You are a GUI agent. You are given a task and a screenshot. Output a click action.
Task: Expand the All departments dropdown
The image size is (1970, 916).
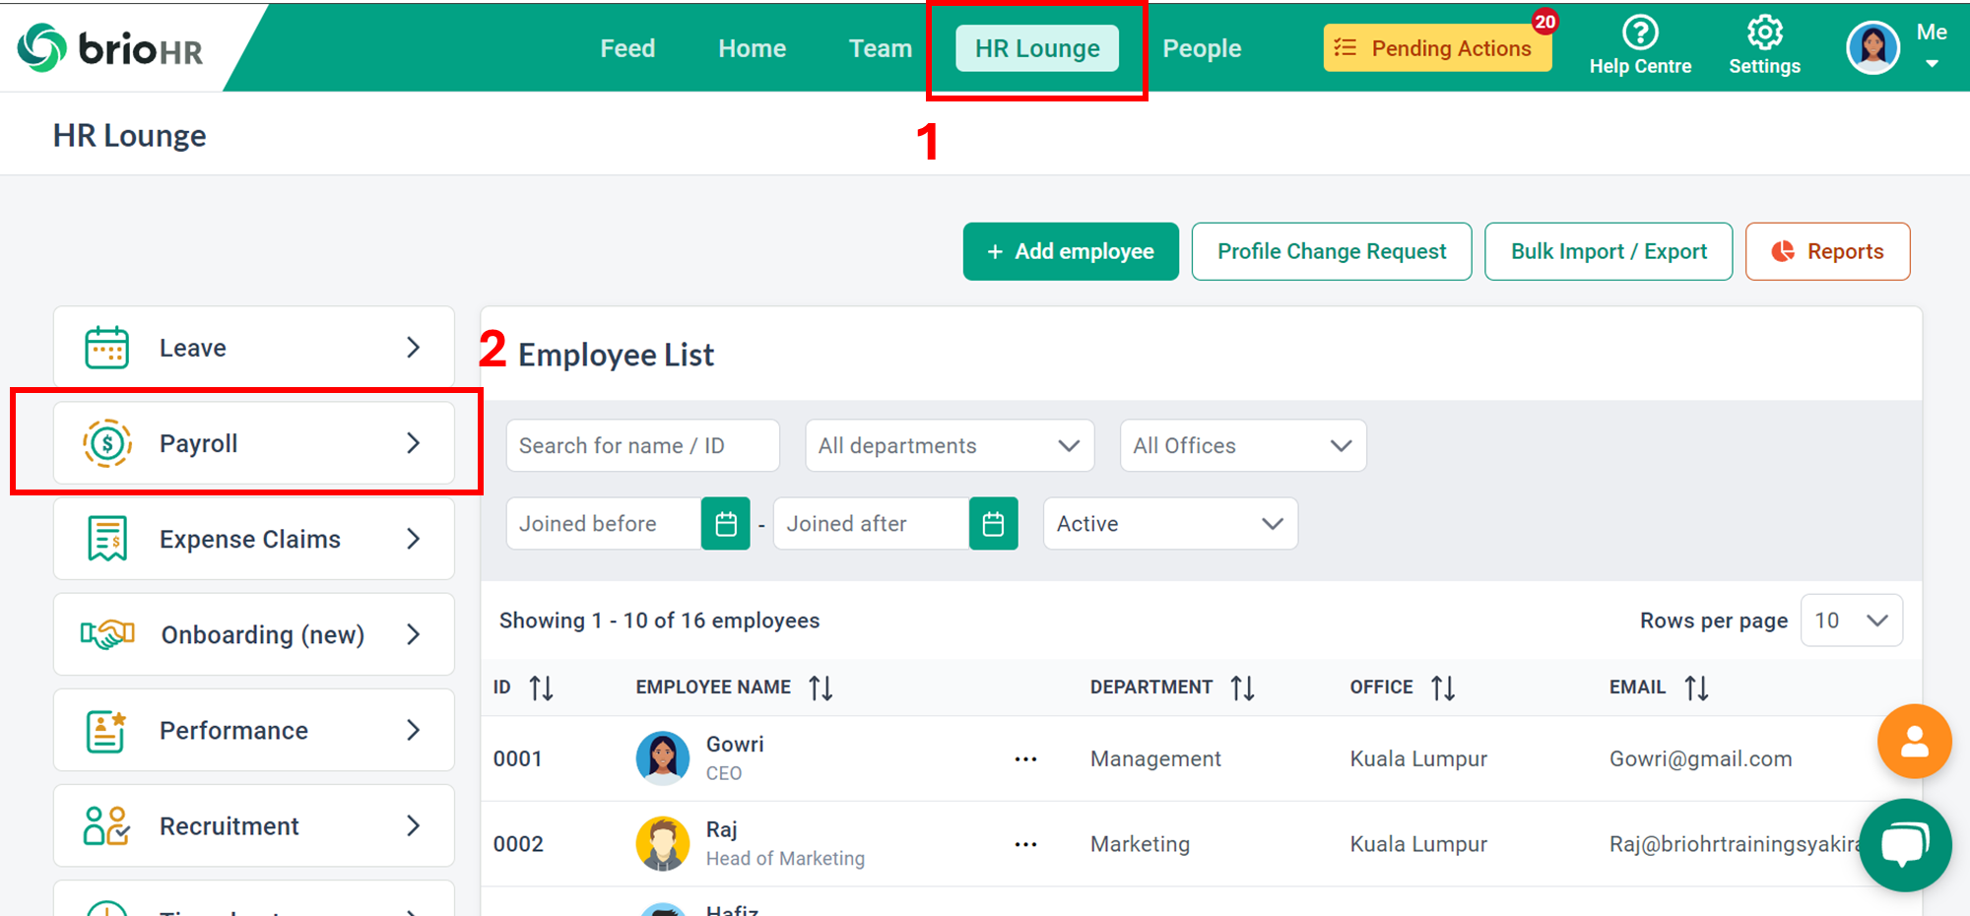[x=1069, y=445]
